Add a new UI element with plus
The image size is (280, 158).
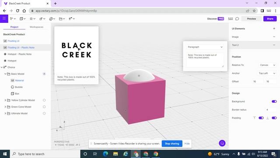click(x=274, y=29)
